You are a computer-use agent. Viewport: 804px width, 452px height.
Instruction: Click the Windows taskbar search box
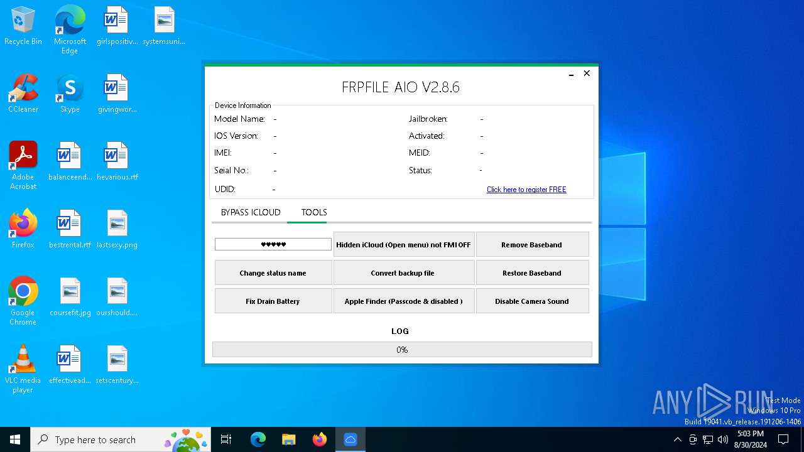[x=121, y=439]
